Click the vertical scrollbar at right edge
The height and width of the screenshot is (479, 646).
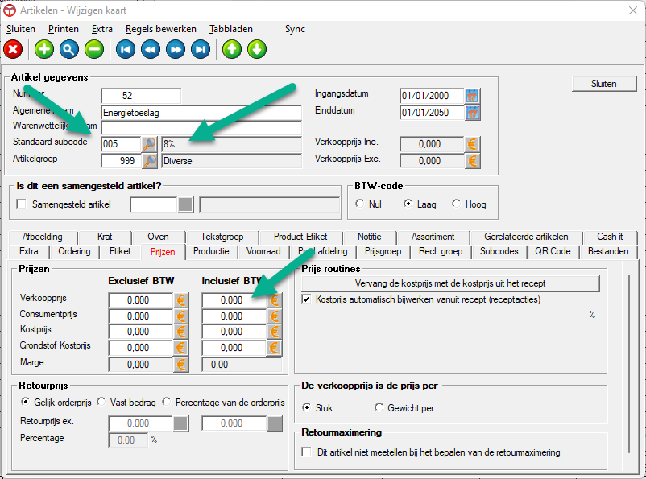point(629,363)
